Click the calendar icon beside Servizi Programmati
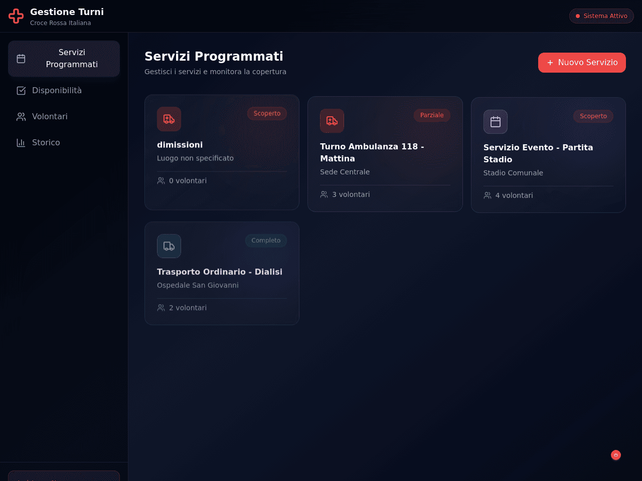The image size is (642, 481). (21, 59)
